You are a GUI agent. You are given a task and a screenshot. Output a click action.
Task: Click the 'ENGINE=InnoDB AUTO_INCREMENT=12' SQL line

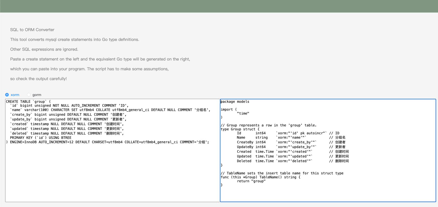click(x=107, y=142)
